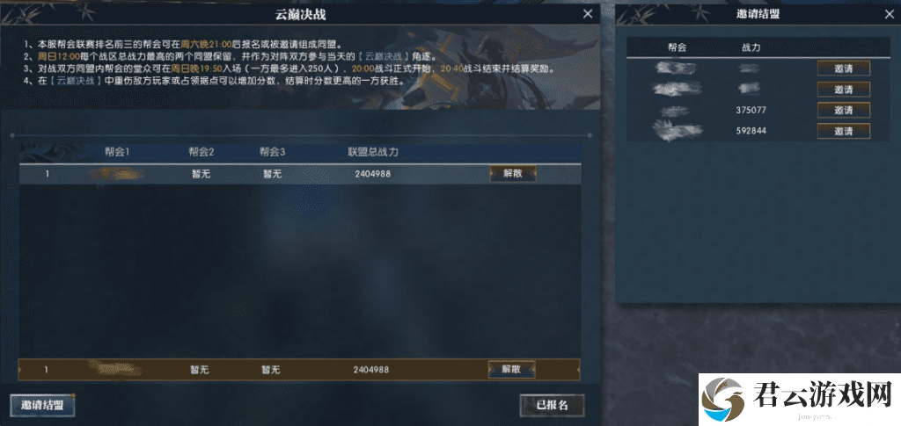
Task: Invite the guild with power 592844
Action: pos(844,131)
